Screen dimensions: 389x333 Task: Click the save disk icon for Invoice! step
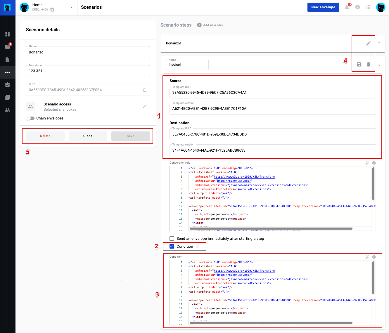pos(359,65)
